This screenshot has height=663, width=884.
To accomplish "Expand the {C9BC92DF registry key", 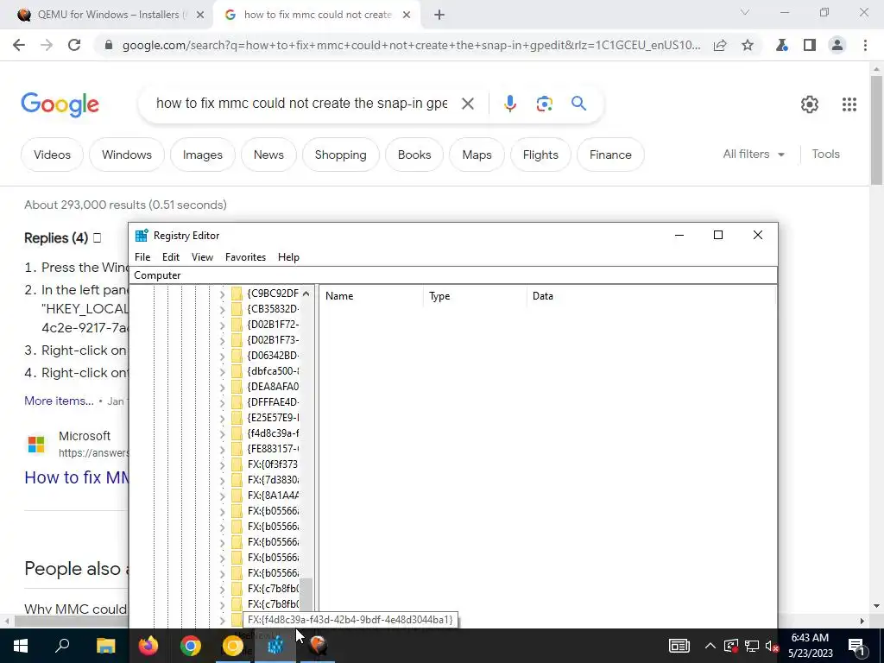I will pos(222,294).
